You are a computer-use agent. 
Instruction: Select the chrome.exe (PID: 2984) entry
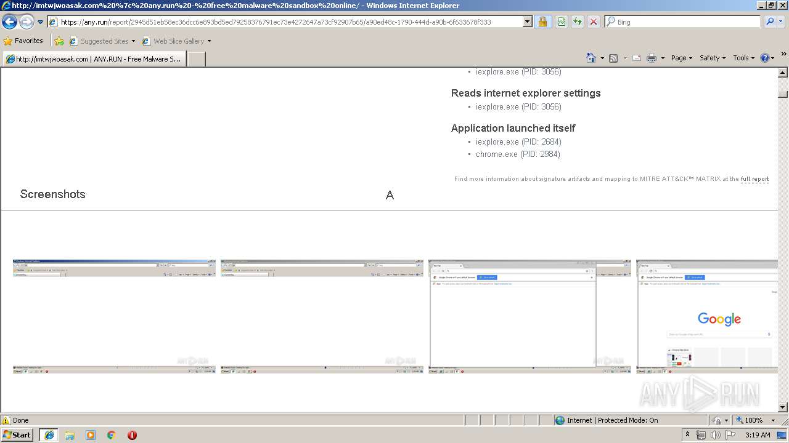click(x=518, y=154)
